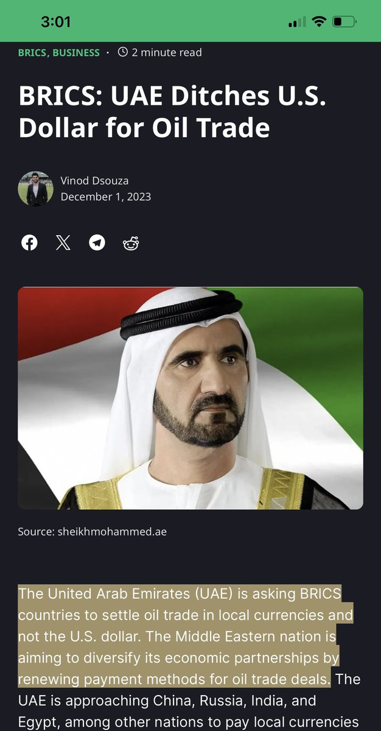Tap the clock icon beside read time

pyautogui.click(x=122, y=52)
